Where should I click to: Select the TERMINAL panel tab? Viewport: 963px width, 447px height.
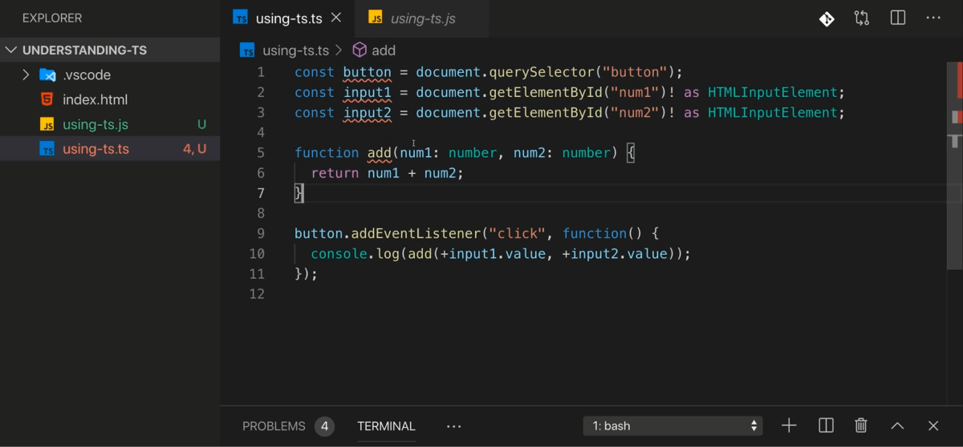[x=386, y=426]
